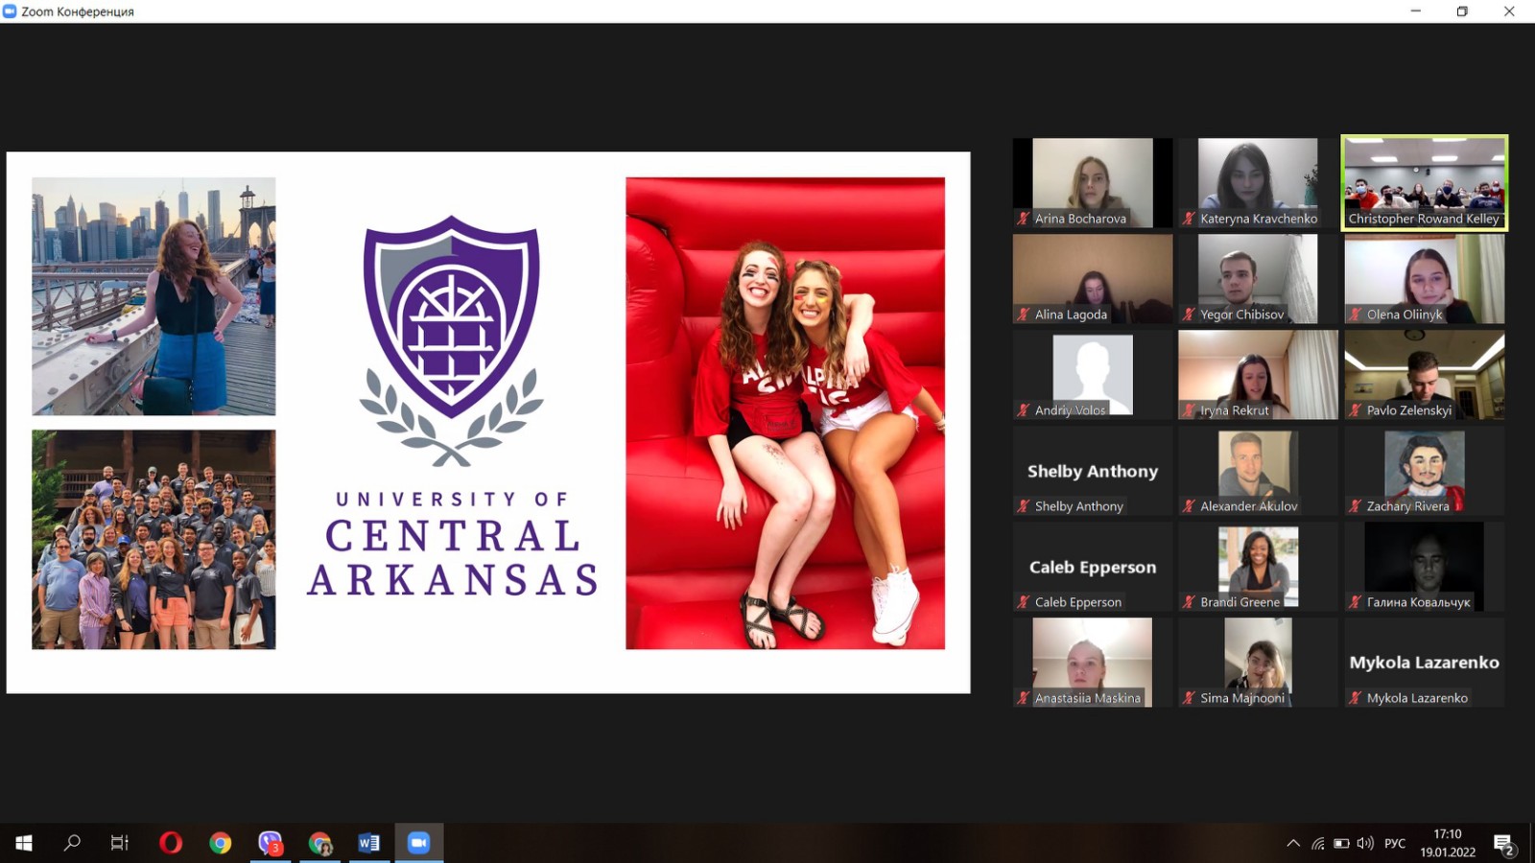This screenshot has width=1535, height=863.
Task: Click muted mic icon beside Yegor Chibisov
Action: (1189, 315)
